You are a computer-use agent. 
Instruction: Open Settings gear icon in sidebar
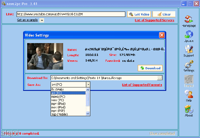pos(189,64)
